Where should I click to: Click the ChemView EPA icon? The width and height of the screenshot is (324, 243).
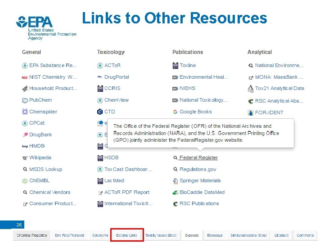100,100
